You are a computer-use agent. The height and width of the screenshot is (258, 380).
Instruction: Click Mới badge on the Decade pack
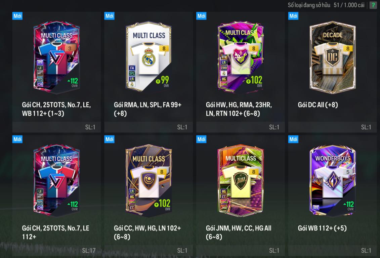[x=293, y=16]
